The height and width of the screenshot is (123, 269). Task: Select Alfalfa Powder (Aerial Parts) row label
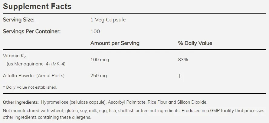coord(34,76)
